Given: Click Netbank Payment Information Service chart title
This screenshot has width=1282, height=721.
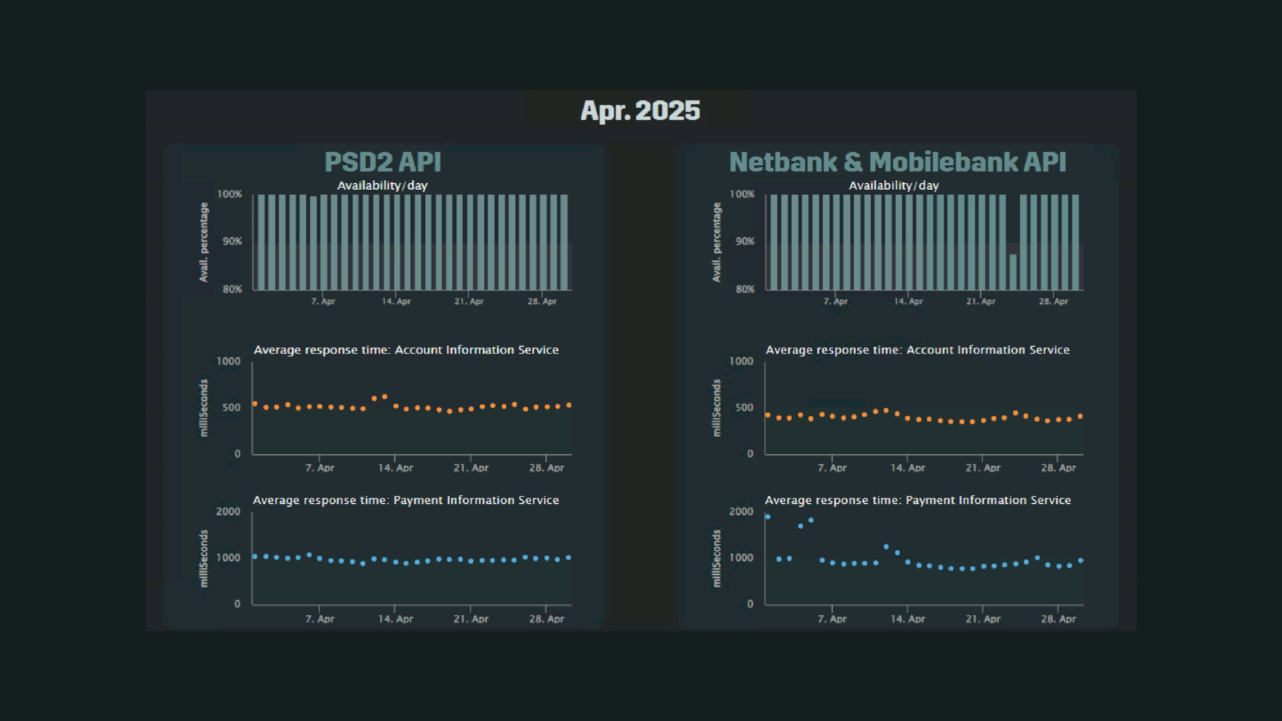Looking at the screenshot, I should (x=917, y=500).
